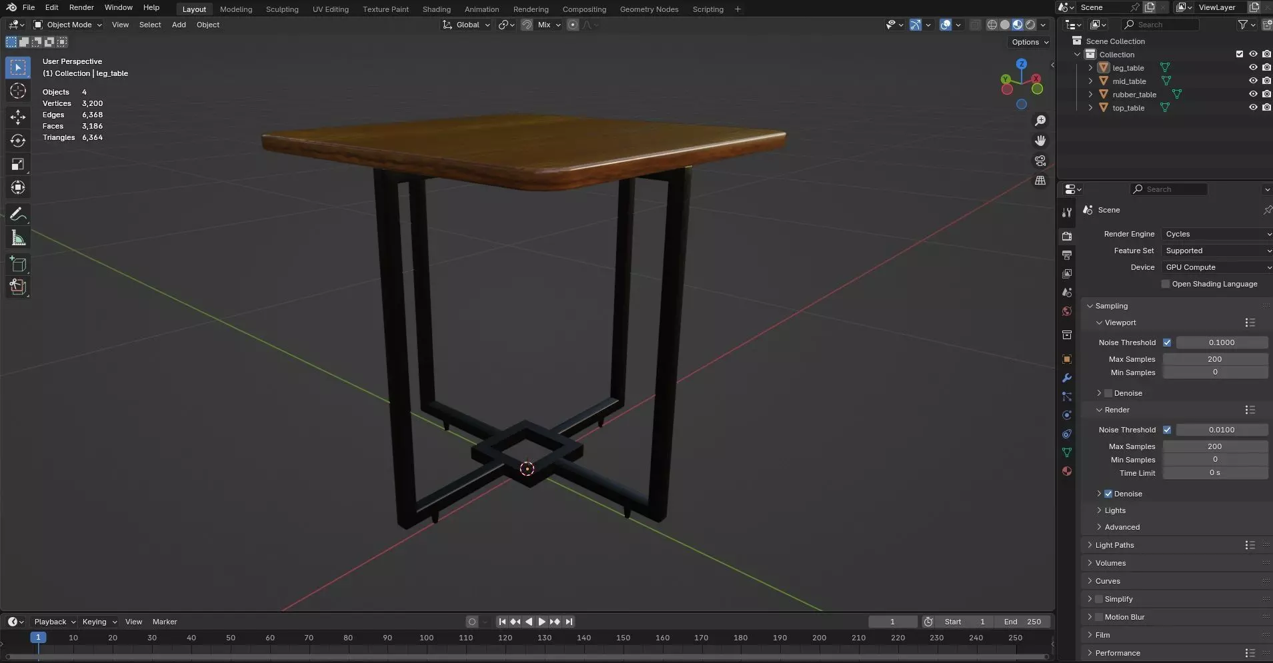Viewport: 1273px width, 663px height.
Task: Open the Material properties tab
Action: [1067, 471]
